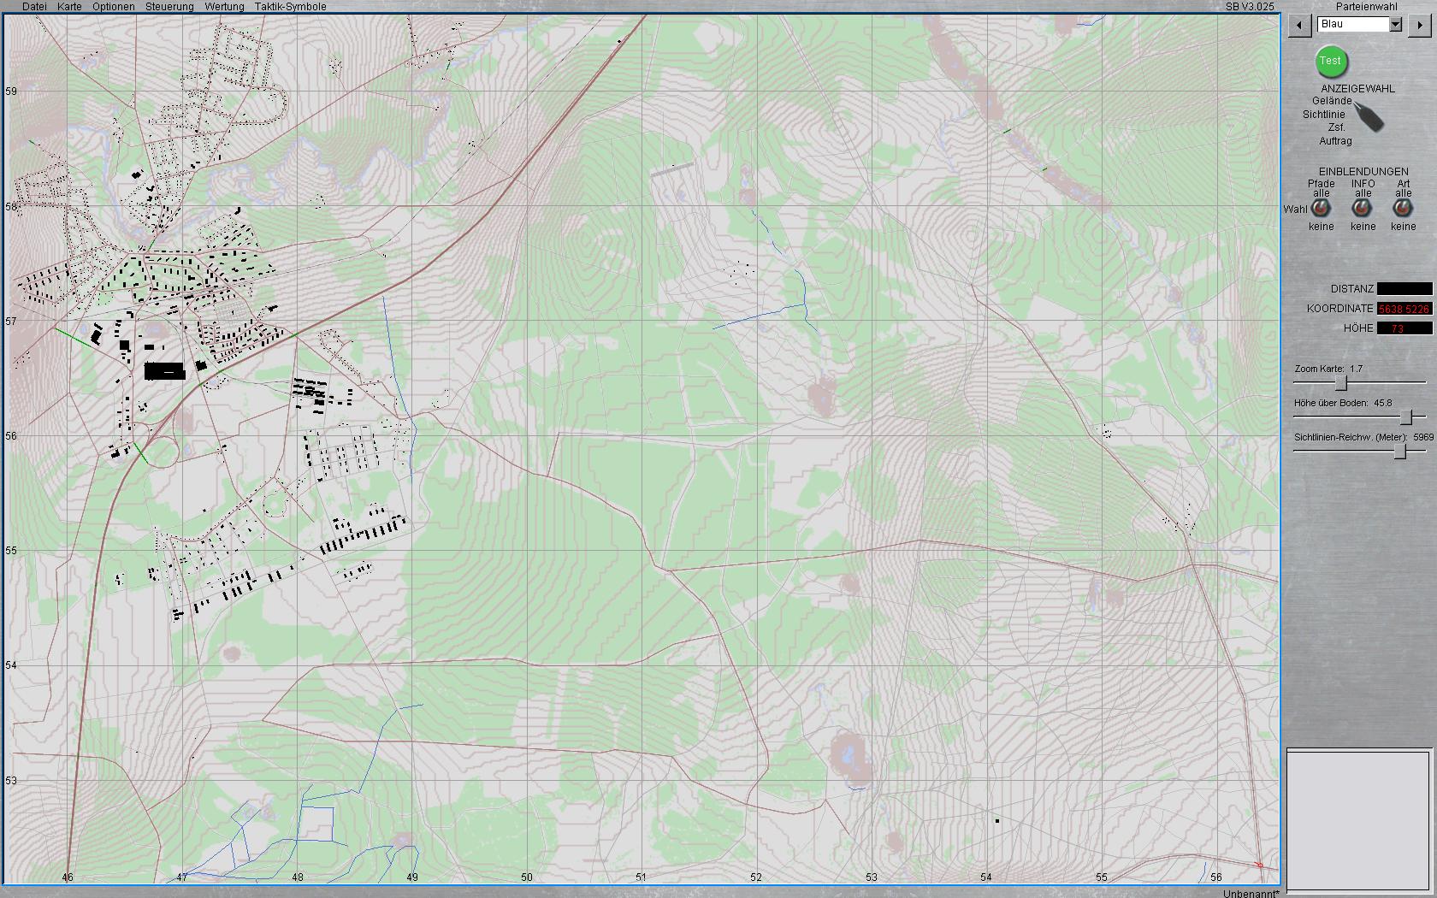Click the large black building on map
The image size is (1437, 898).
pos(165,371)
